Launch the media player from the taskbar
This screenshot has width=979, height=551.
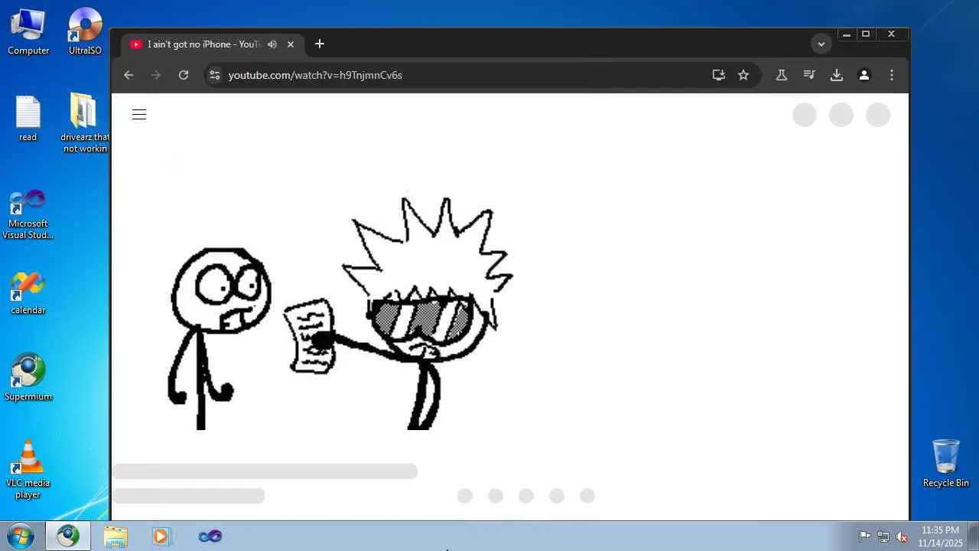[161, 536]
